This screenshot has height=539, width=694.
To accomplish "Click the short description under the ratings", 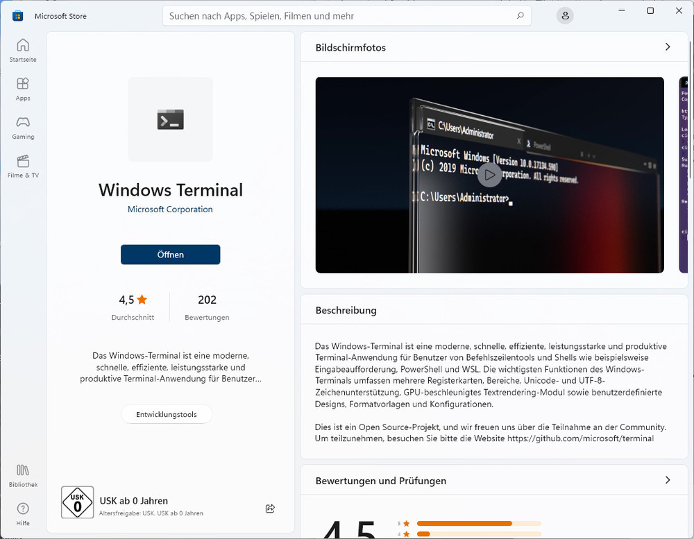I will pyautogui.click(x=171, y=367).
